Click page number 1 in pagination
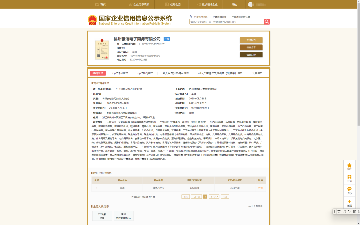This screenshot has width=360, height=225. pos(205,197)
